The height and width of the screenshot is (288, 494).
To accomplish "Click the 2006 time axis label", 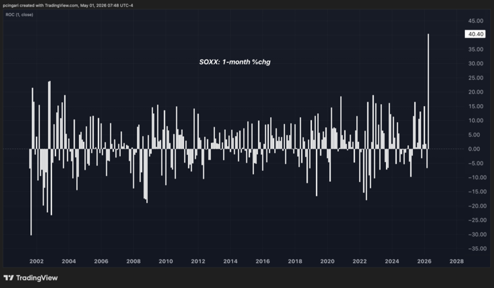I will click(x=101, y=261).
